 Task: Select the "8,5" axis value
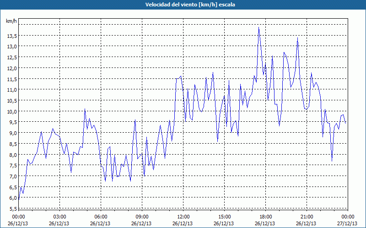click(x=13, y=144)
